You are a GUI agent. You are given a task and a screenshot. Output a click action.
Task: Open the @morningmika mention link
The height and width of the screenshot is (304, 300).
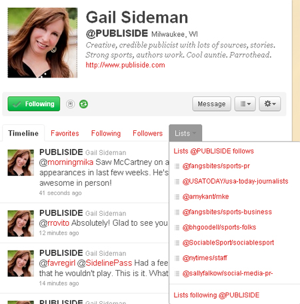(66, 162)
